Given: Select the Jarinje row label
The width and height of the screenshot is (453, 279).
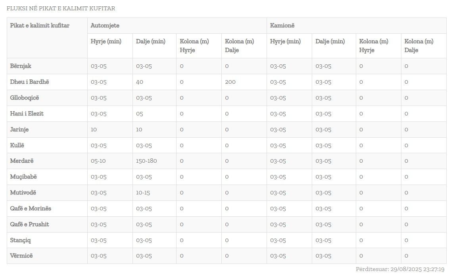Looking at the screenshot, I should [x=19, y=129].
